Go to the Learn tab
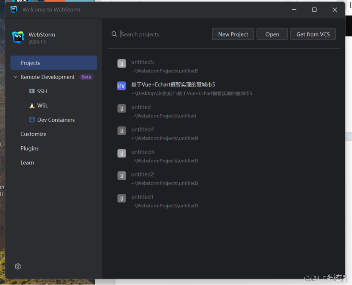 tap(27, 162)
